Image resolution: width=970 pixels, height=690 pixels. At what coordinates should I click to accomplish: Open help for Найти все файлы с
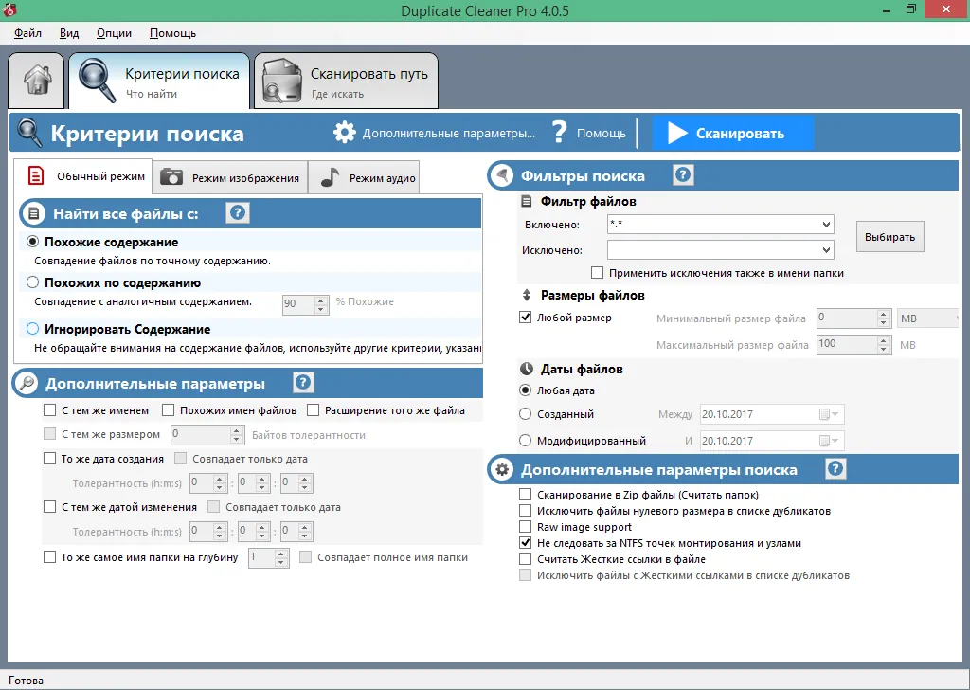tap(238, 213)
